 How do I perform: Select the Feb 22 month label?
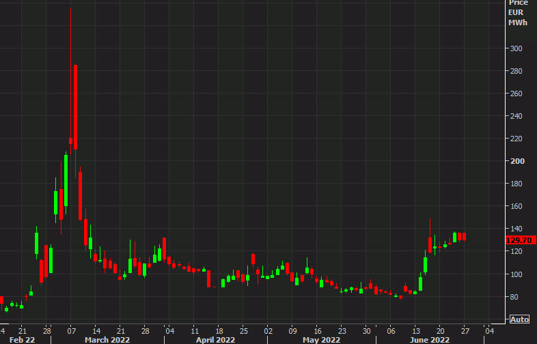tap(23, 339)
